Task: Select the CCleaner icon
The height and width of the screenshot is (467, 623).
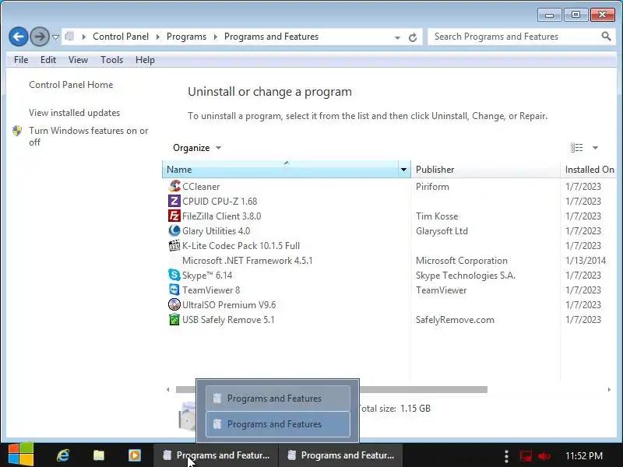Action: (174, 186)
